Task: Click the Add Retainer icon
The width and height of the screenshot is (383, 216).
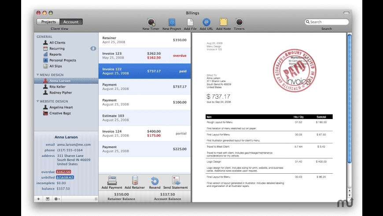Action: [135, 180]
